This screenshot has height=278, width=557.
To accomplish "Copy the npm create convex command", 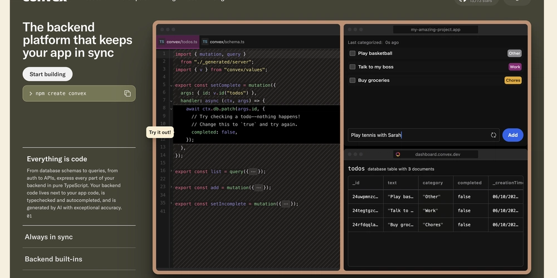I will point(128,93).
